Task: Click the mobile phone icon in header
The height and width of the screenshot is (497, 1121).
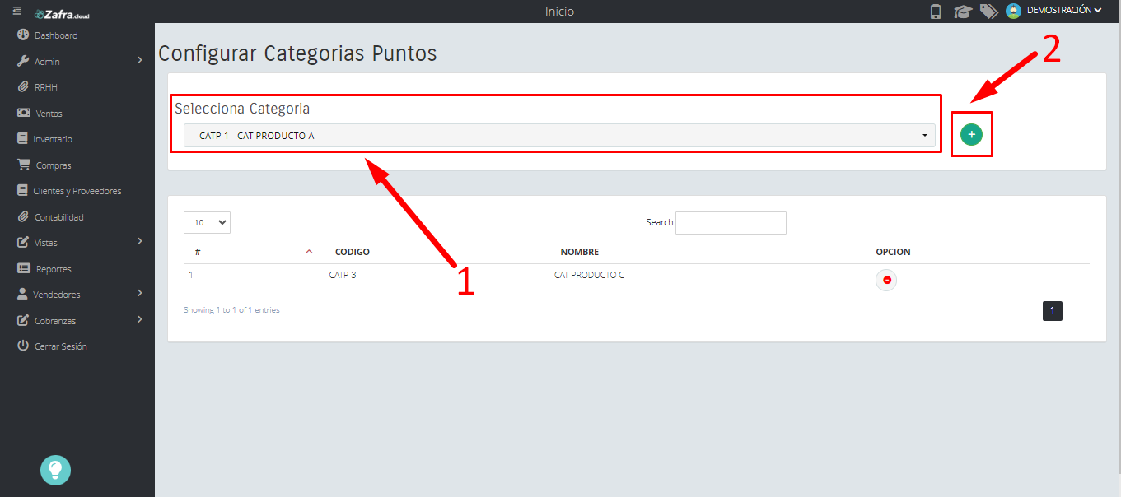Action: click(x=936, y=11)
